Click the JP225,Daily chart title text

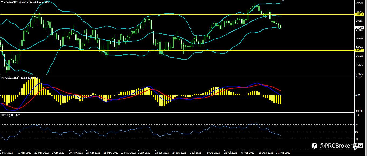[x=11, y=2]
